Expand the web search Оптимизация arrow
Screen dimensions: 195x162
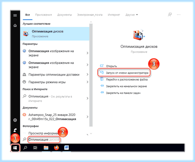pos(87,98)
